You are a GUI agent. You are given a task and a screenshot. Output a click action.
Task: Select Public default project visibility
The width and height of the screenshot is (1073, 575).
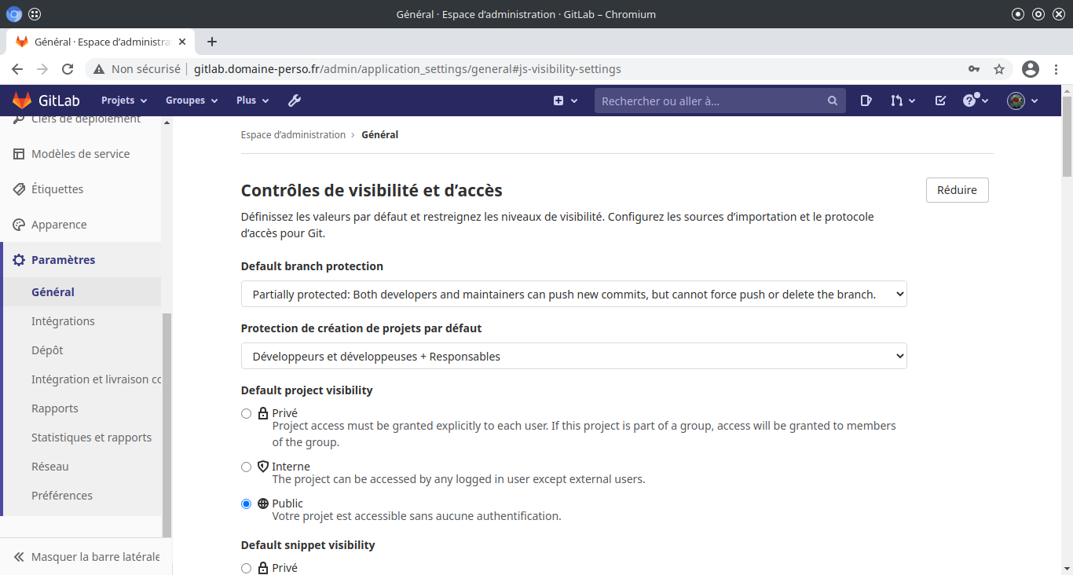pyautogui.click(x=247, y=504)
